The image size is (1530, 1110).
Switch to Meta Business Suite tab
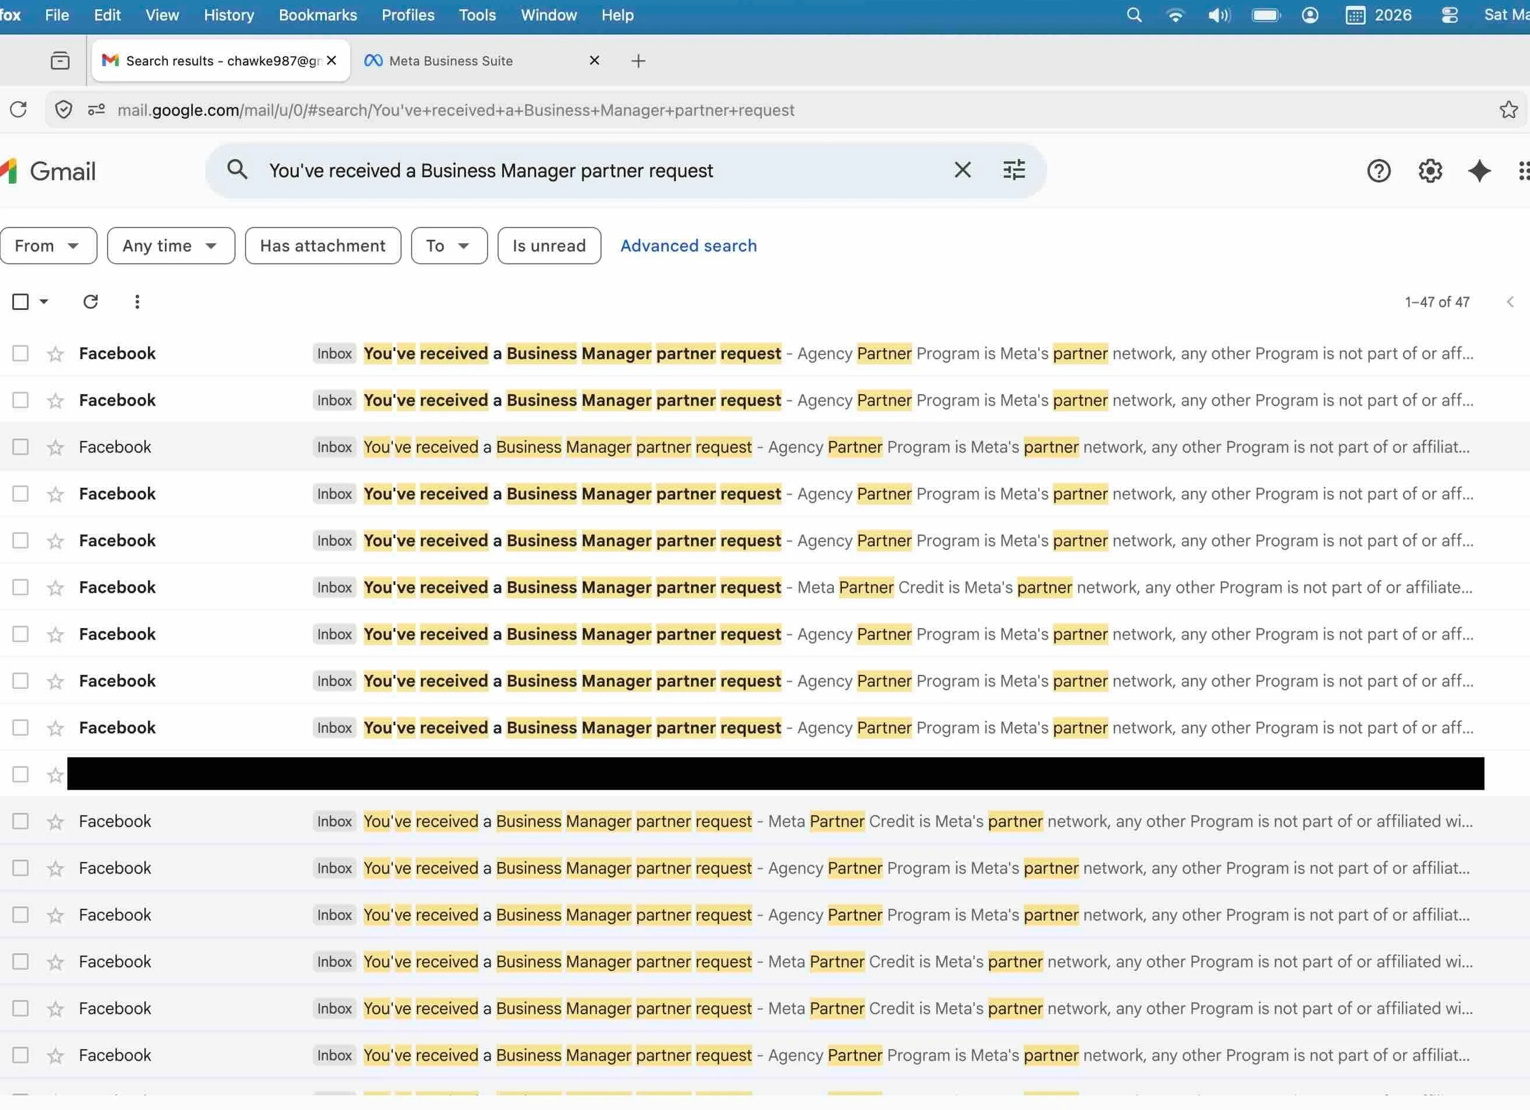(x=482, y=61)
